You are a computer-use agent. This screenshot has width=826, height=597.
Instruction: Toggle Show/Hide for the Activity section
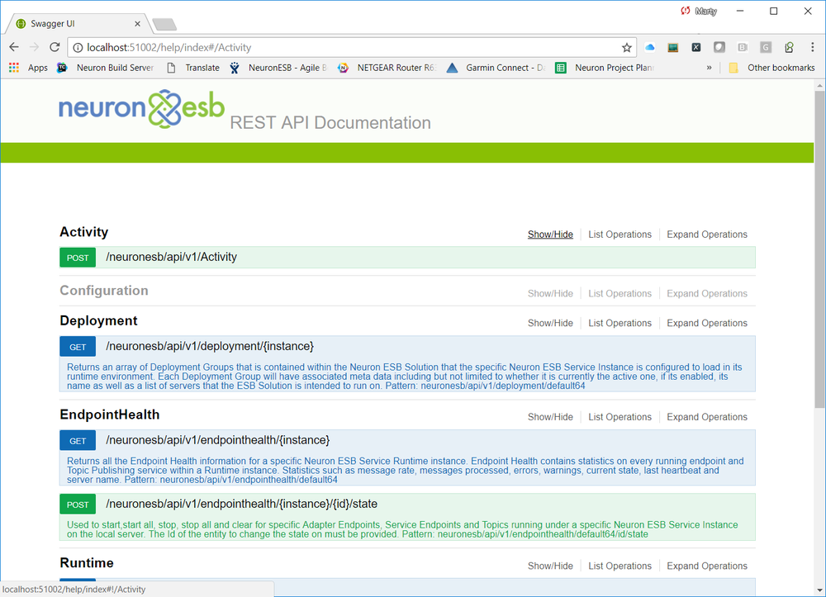pyautogui.click(x=550, y=235)
